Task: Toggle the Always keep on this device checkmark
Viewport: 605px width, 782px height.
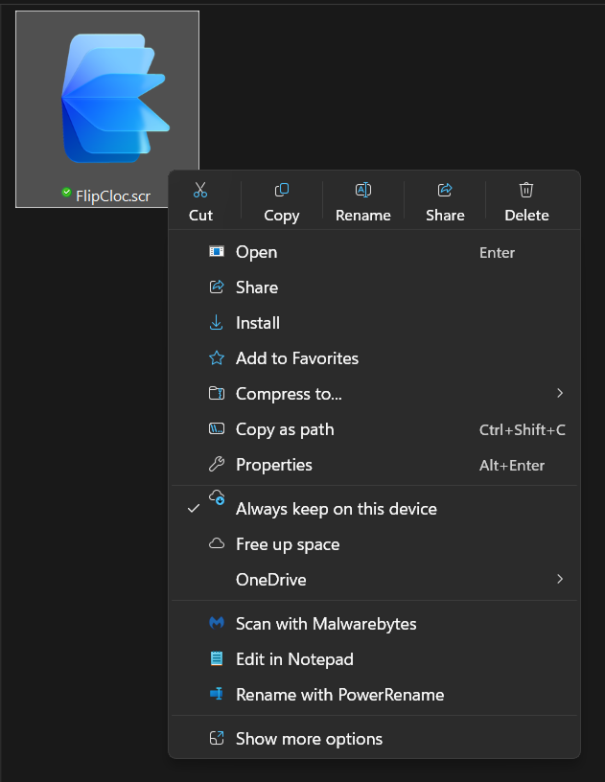Action: click(194, 509)
